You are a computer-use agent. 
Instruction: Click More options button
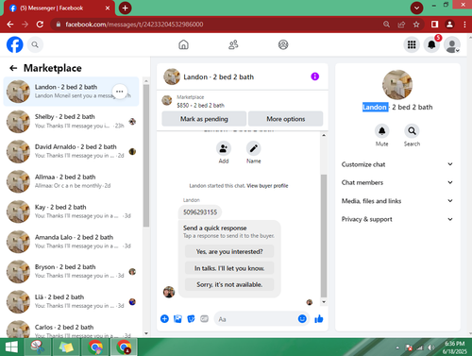click(286, 119)
